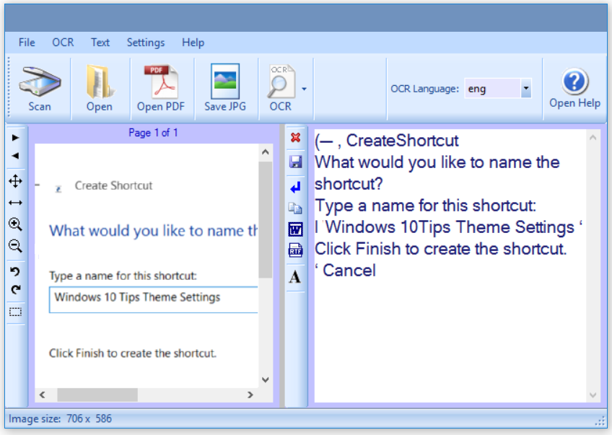612x435 pixels.
Task: Click the Open Help question mark icon
Action: [574, 81]
